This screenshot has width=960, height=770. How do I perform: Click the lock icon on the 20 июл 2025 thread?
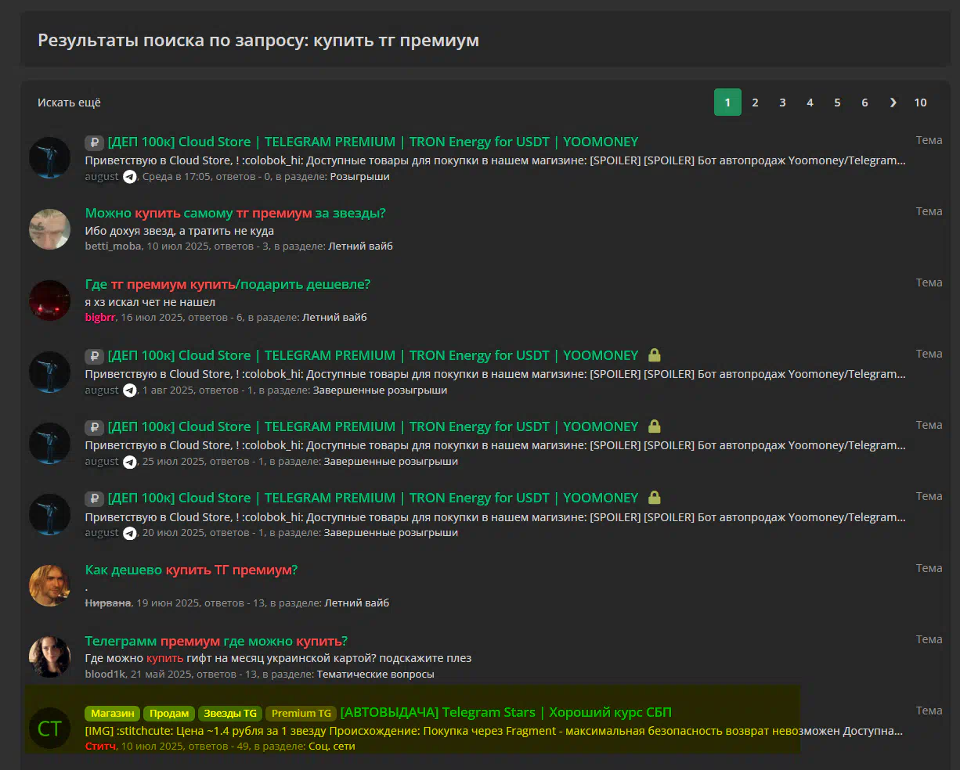655,498
